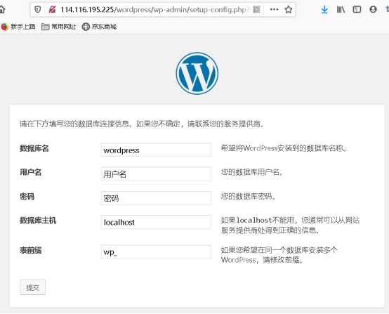Open the 京东商城 bookmark
Viewport: 389px width, 314px height.
pyautogui.click(x=99, y=27)
